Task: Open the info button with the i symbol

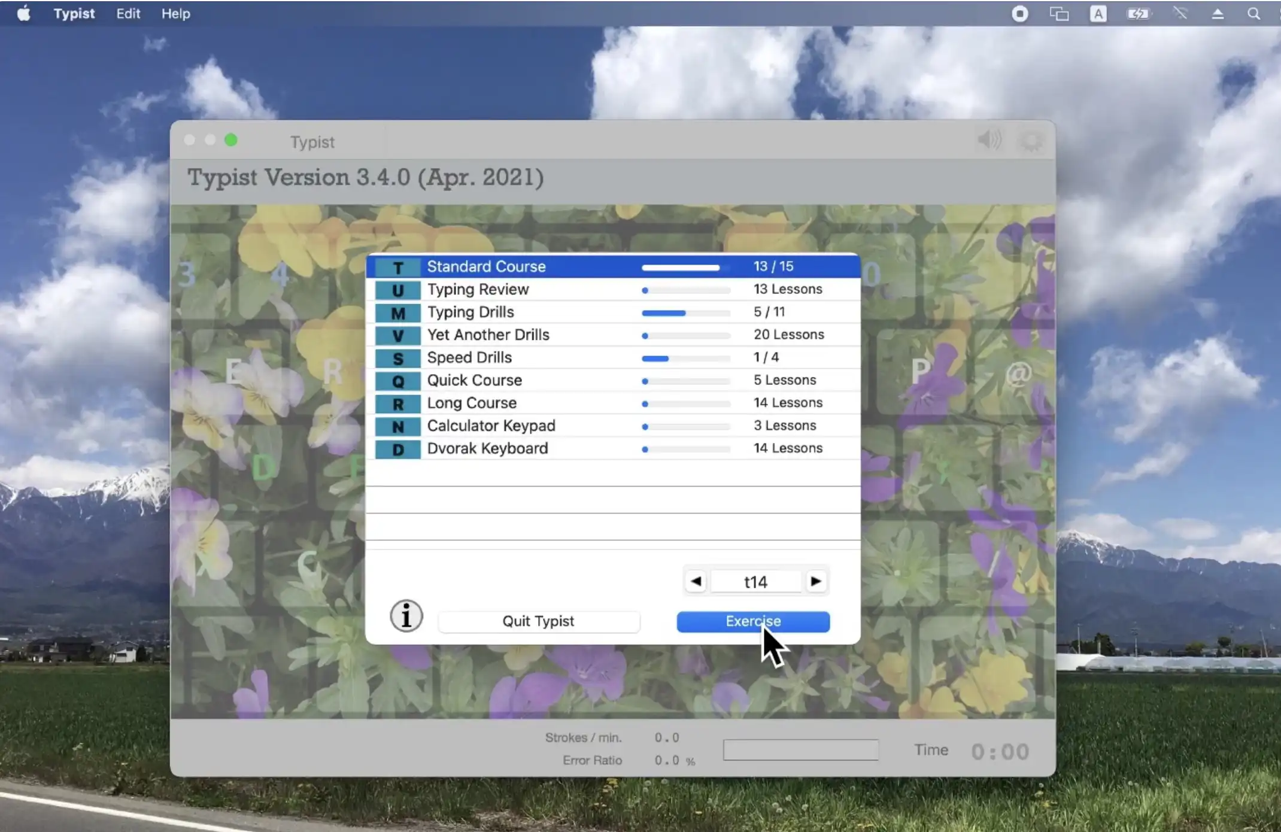Action: 406,616
